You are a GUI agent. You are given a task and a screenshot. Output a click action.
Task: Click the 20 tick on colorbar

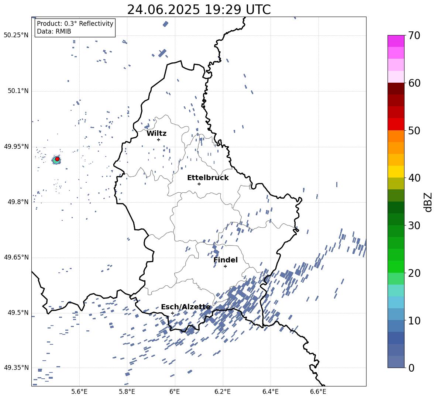click(414, 273)
